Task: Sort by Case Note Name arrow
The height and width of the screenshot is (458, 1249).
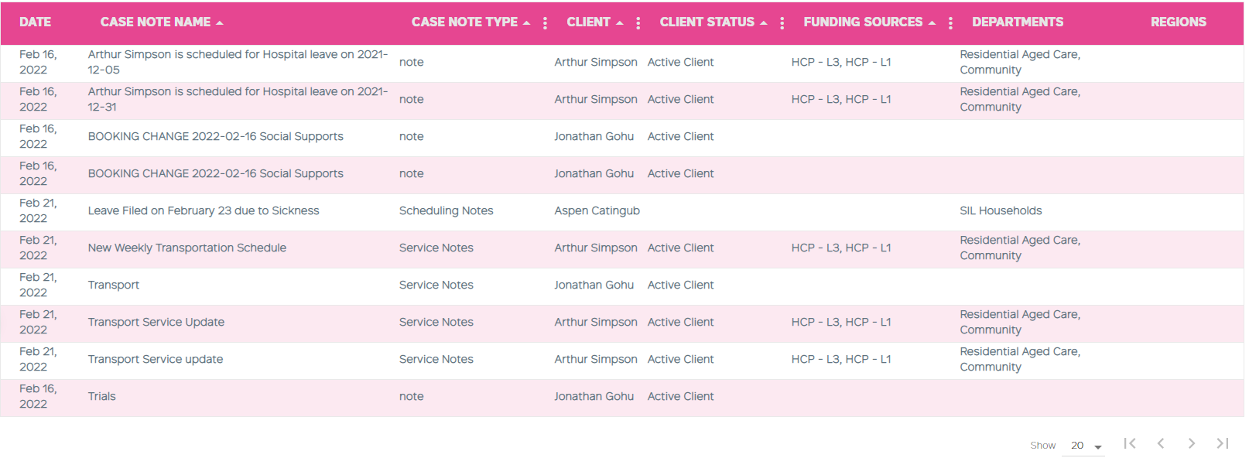Action: pos(220,23)
